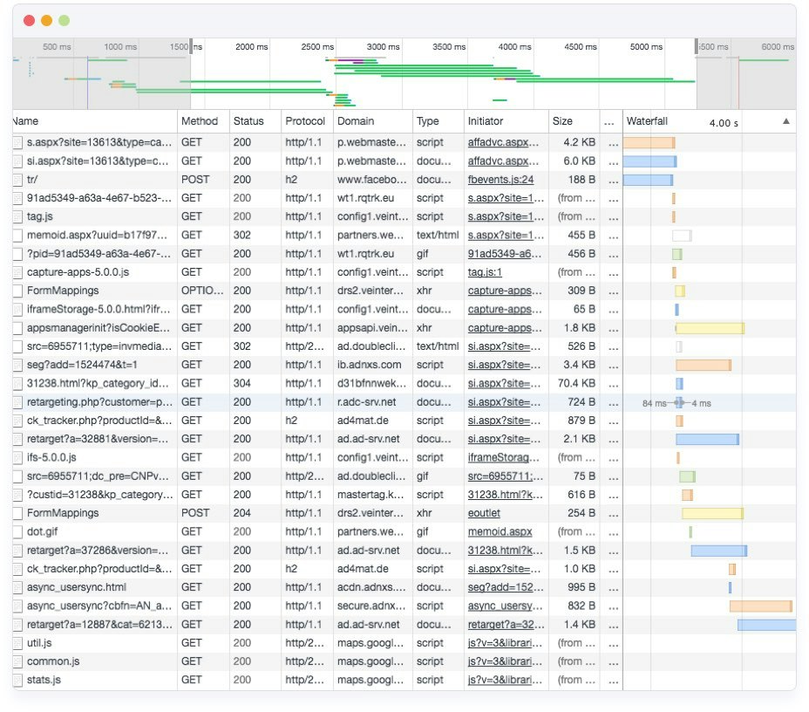Sort by the Name column header
Image resolution: width=809 pixels, height=712 pixels.
tap(95, 121)
